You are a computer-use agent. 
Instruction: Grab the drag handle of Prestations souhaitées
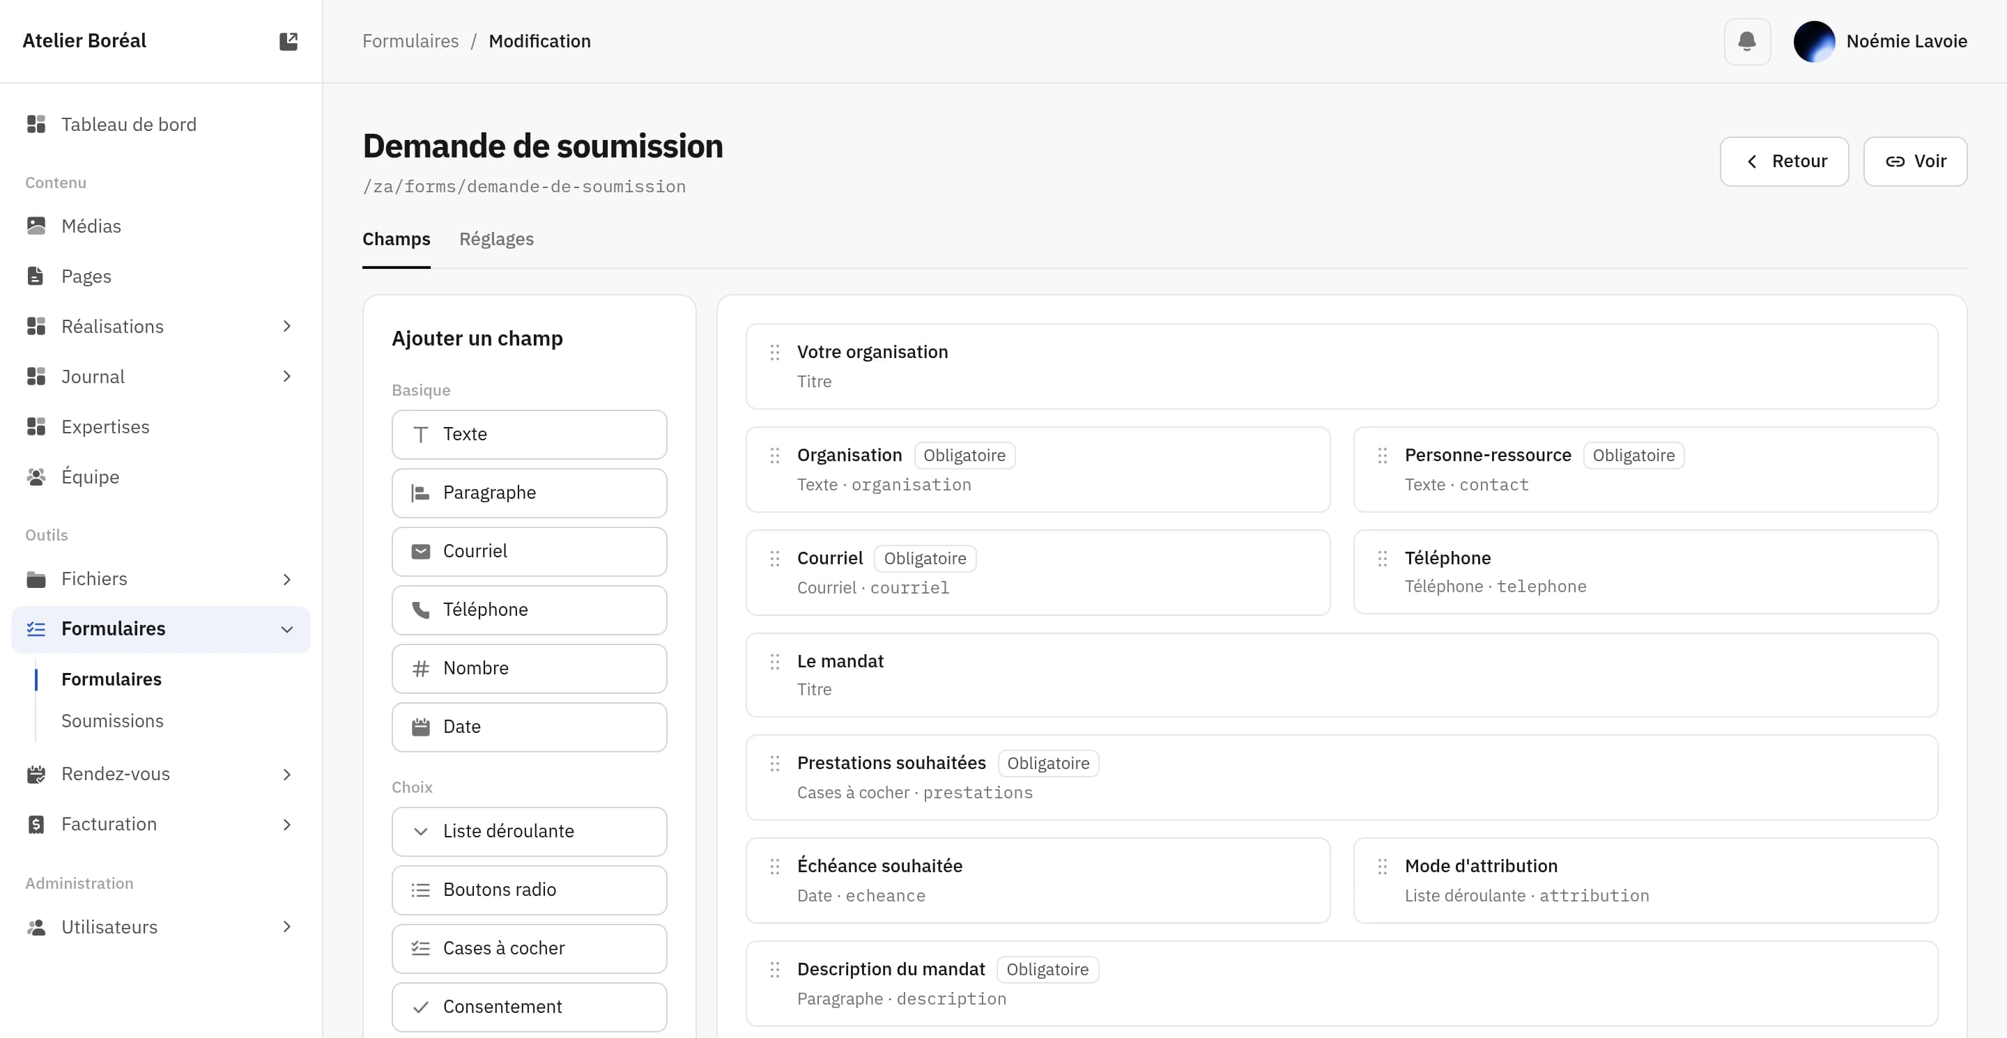[x=774, y=763]
